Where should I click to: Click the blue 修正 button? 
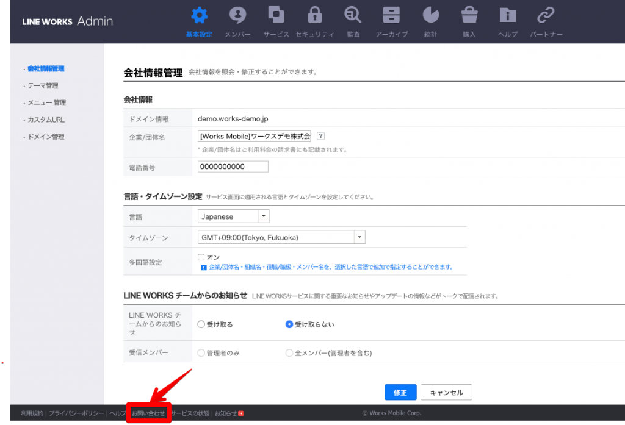[x=400, y=393]
